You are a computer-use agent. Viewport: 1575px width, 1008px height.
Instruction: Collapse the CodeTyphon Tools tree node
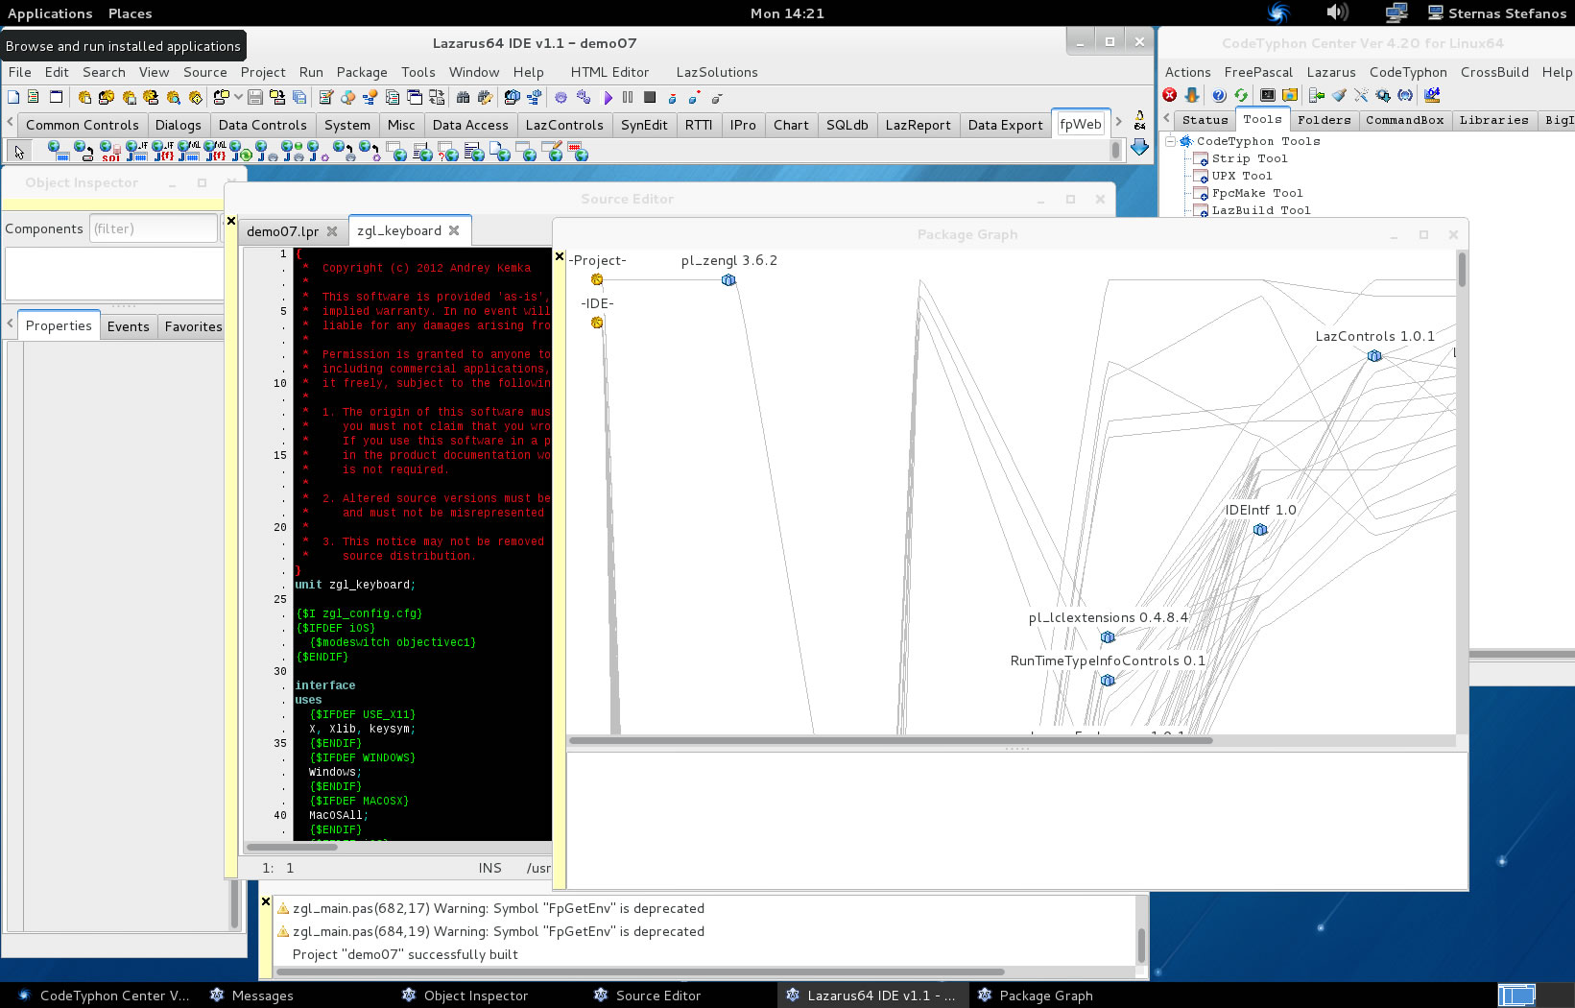click(1171, 141)
